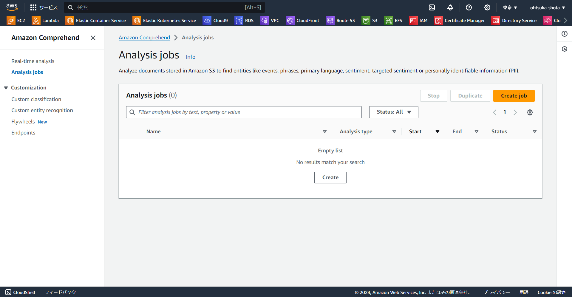Viewport: 572px width, 297px height.
Task: Click the page number 1
Action: click(x=505, y=112)
